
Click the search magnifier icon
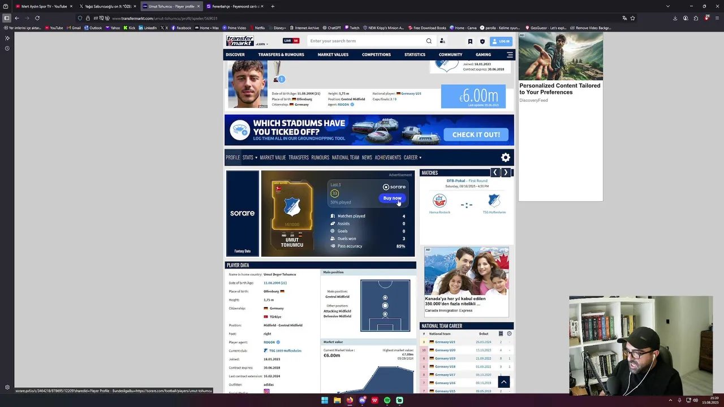click(429, 41)
